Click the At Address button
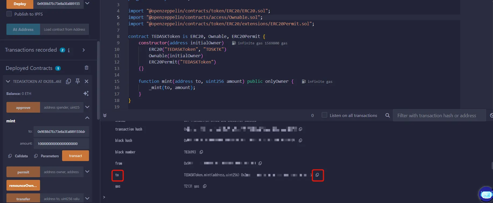 click(x=23, y=29)
